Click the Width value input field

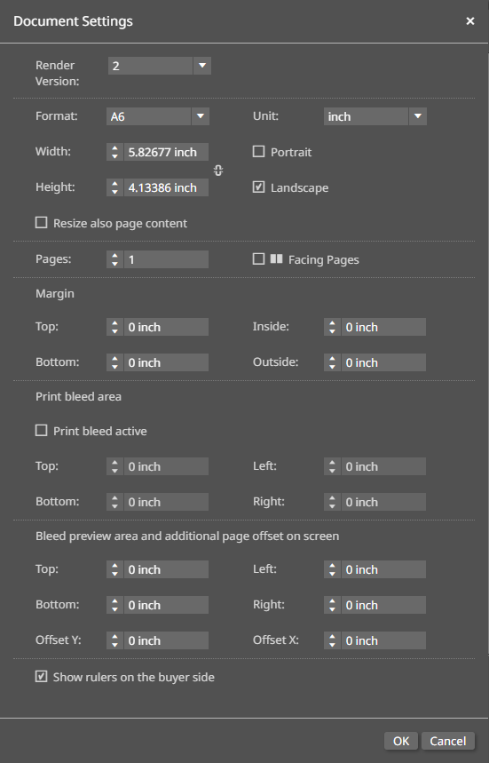pos(166,152)
